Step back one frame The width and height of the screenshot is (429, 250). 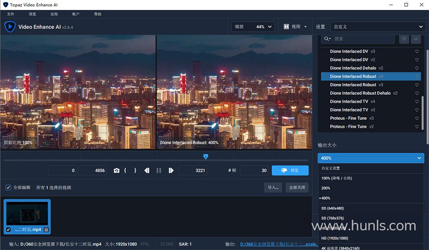(x=147, y=171)
